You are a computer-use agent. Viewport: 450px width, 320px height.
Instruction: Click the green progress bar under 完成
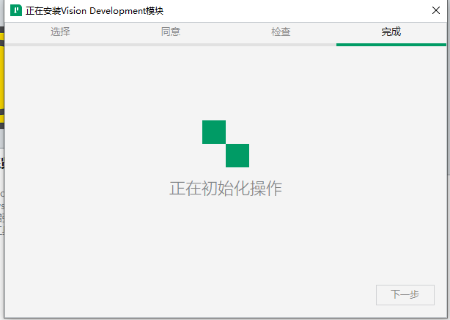[391, 45]
